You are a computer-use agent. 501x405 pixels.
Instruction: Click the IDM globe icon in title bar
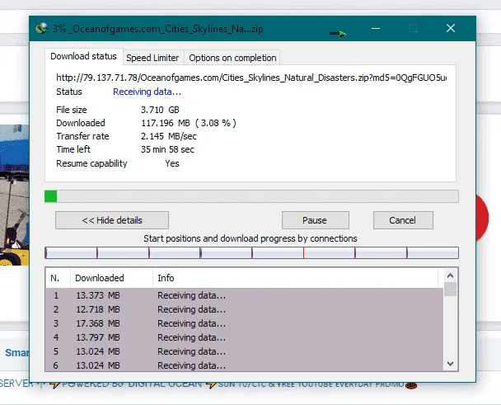42,29
